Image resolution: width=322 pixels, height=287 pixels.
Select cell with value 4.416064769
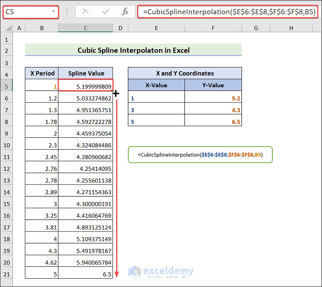point(86,214)
